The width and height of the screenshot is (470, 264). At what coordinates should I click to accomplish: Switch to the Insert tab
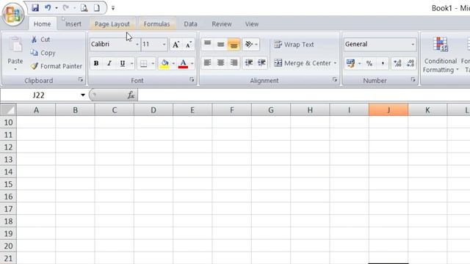point(73,24)
